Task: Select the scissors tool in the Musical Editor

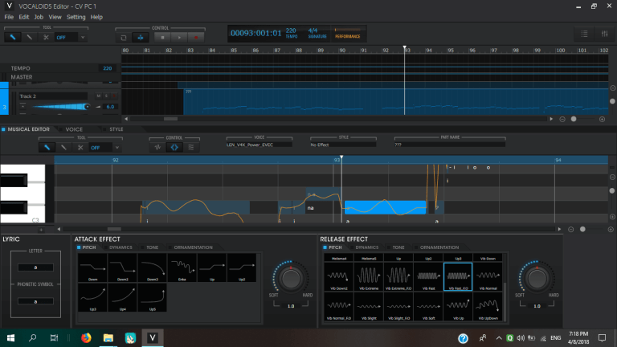Action: click(x=80, y=148)
